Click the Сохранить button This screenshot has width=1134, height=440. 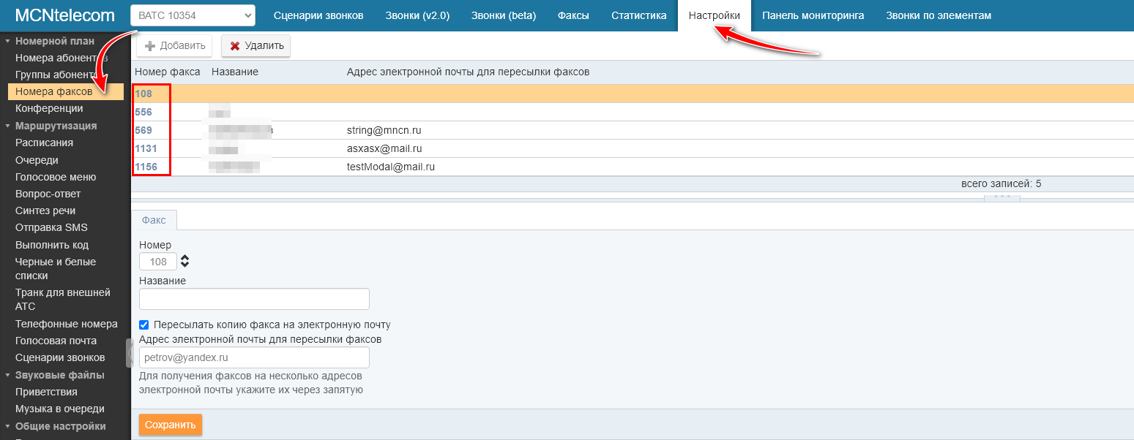click(171, 425)
